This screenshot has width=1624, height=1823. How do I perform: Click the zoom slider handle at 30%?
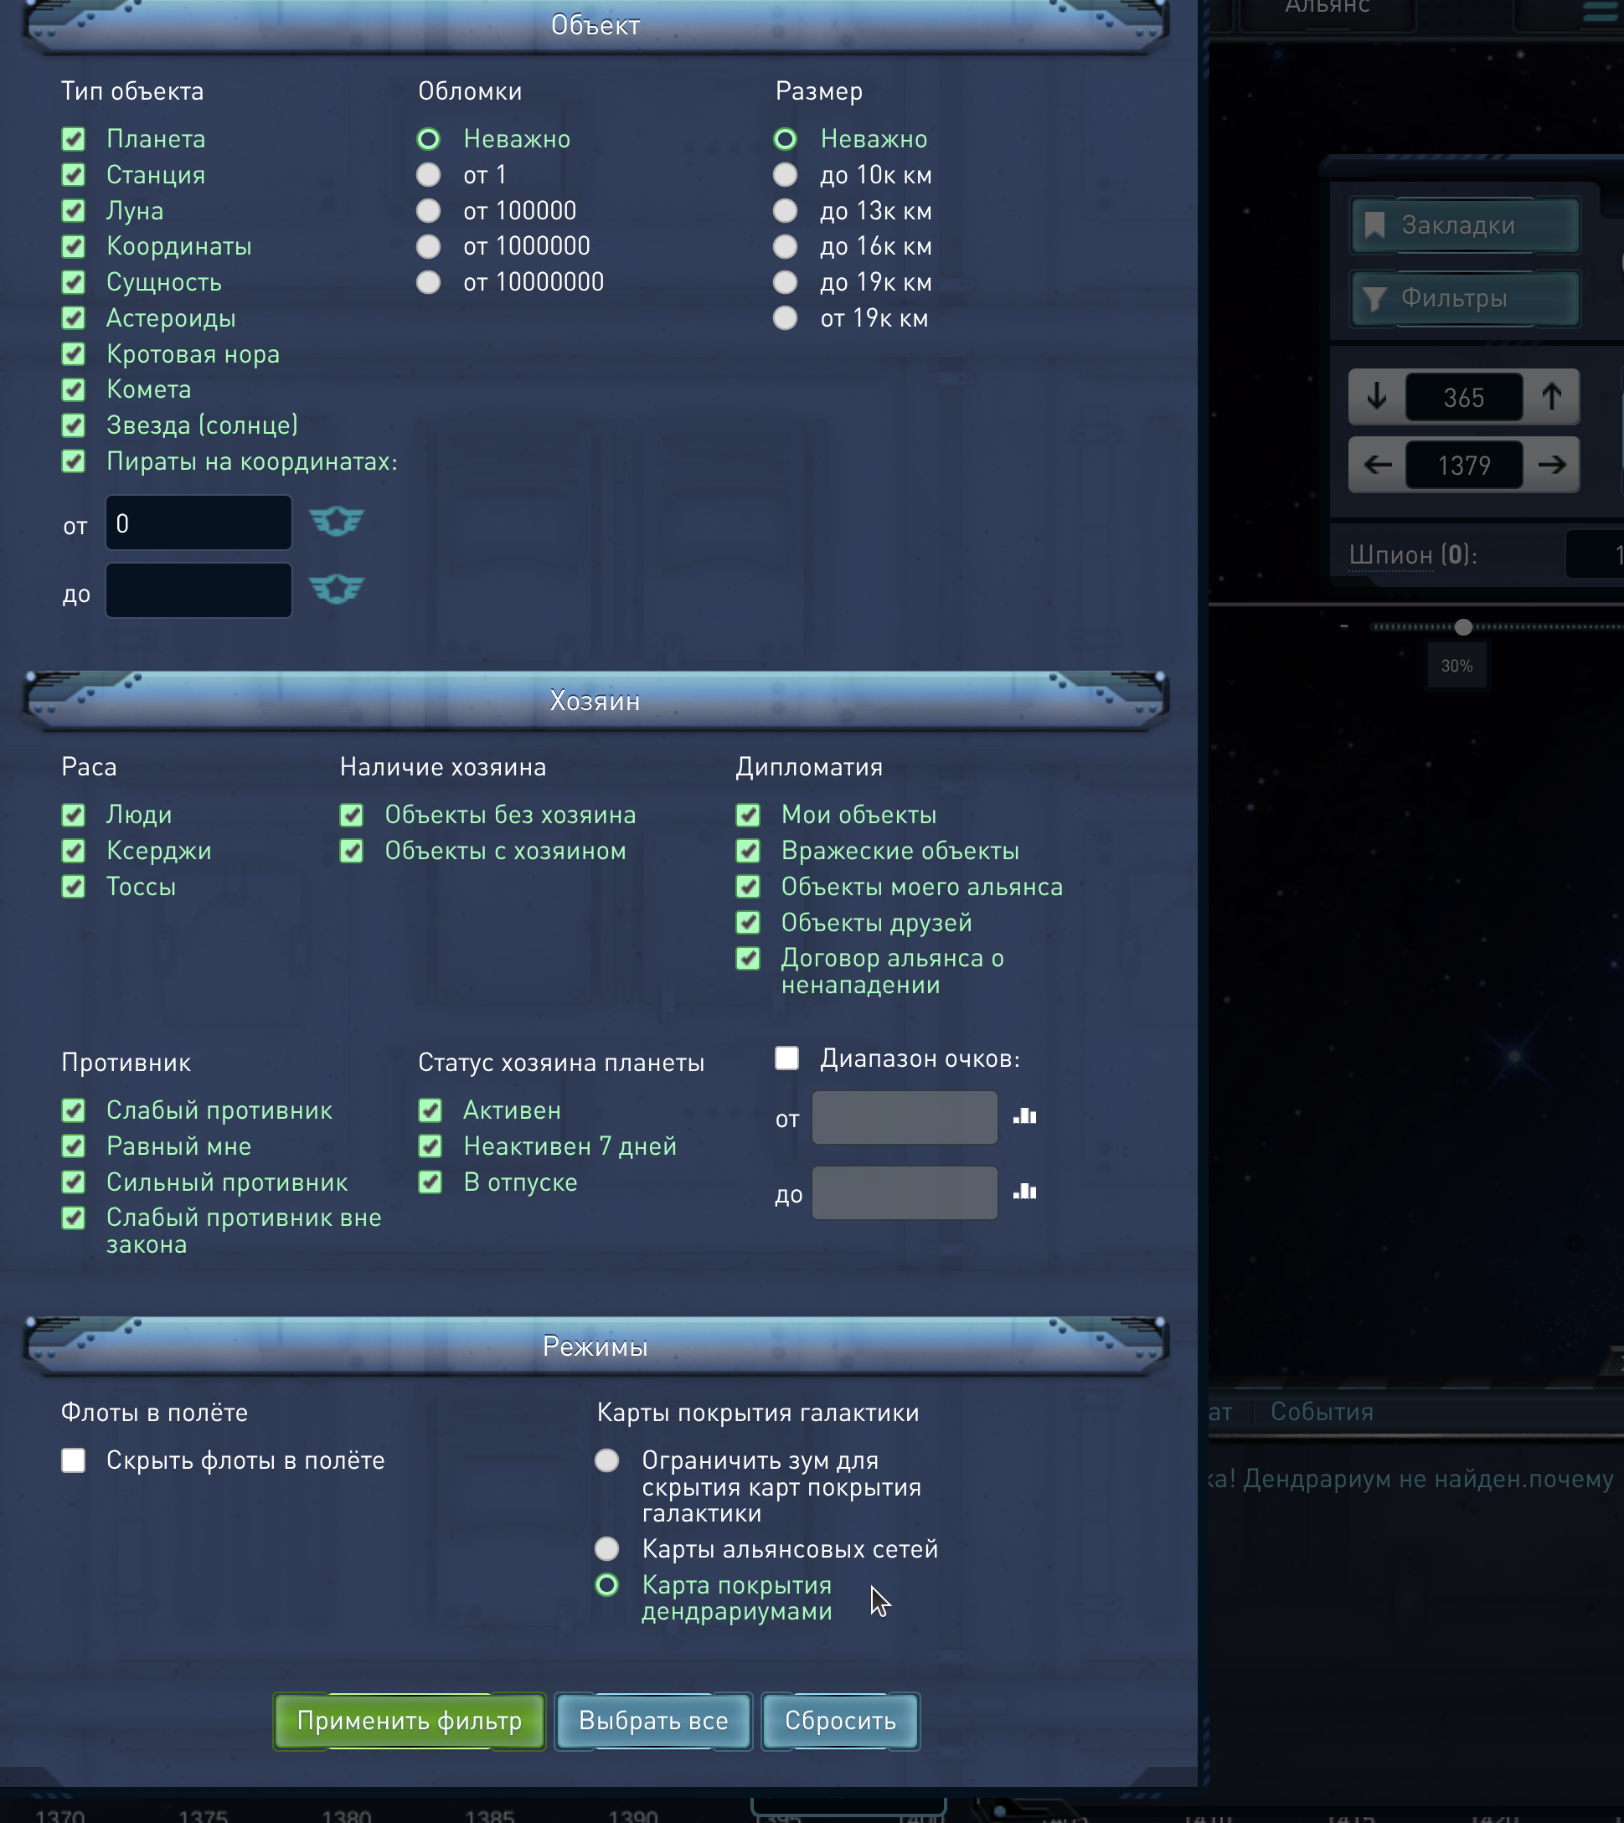pos(1463,627)
